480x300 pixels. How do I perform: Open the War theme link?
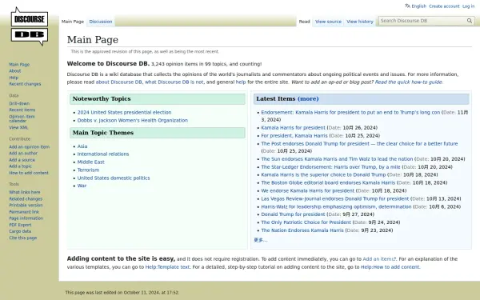pos(82,186)
